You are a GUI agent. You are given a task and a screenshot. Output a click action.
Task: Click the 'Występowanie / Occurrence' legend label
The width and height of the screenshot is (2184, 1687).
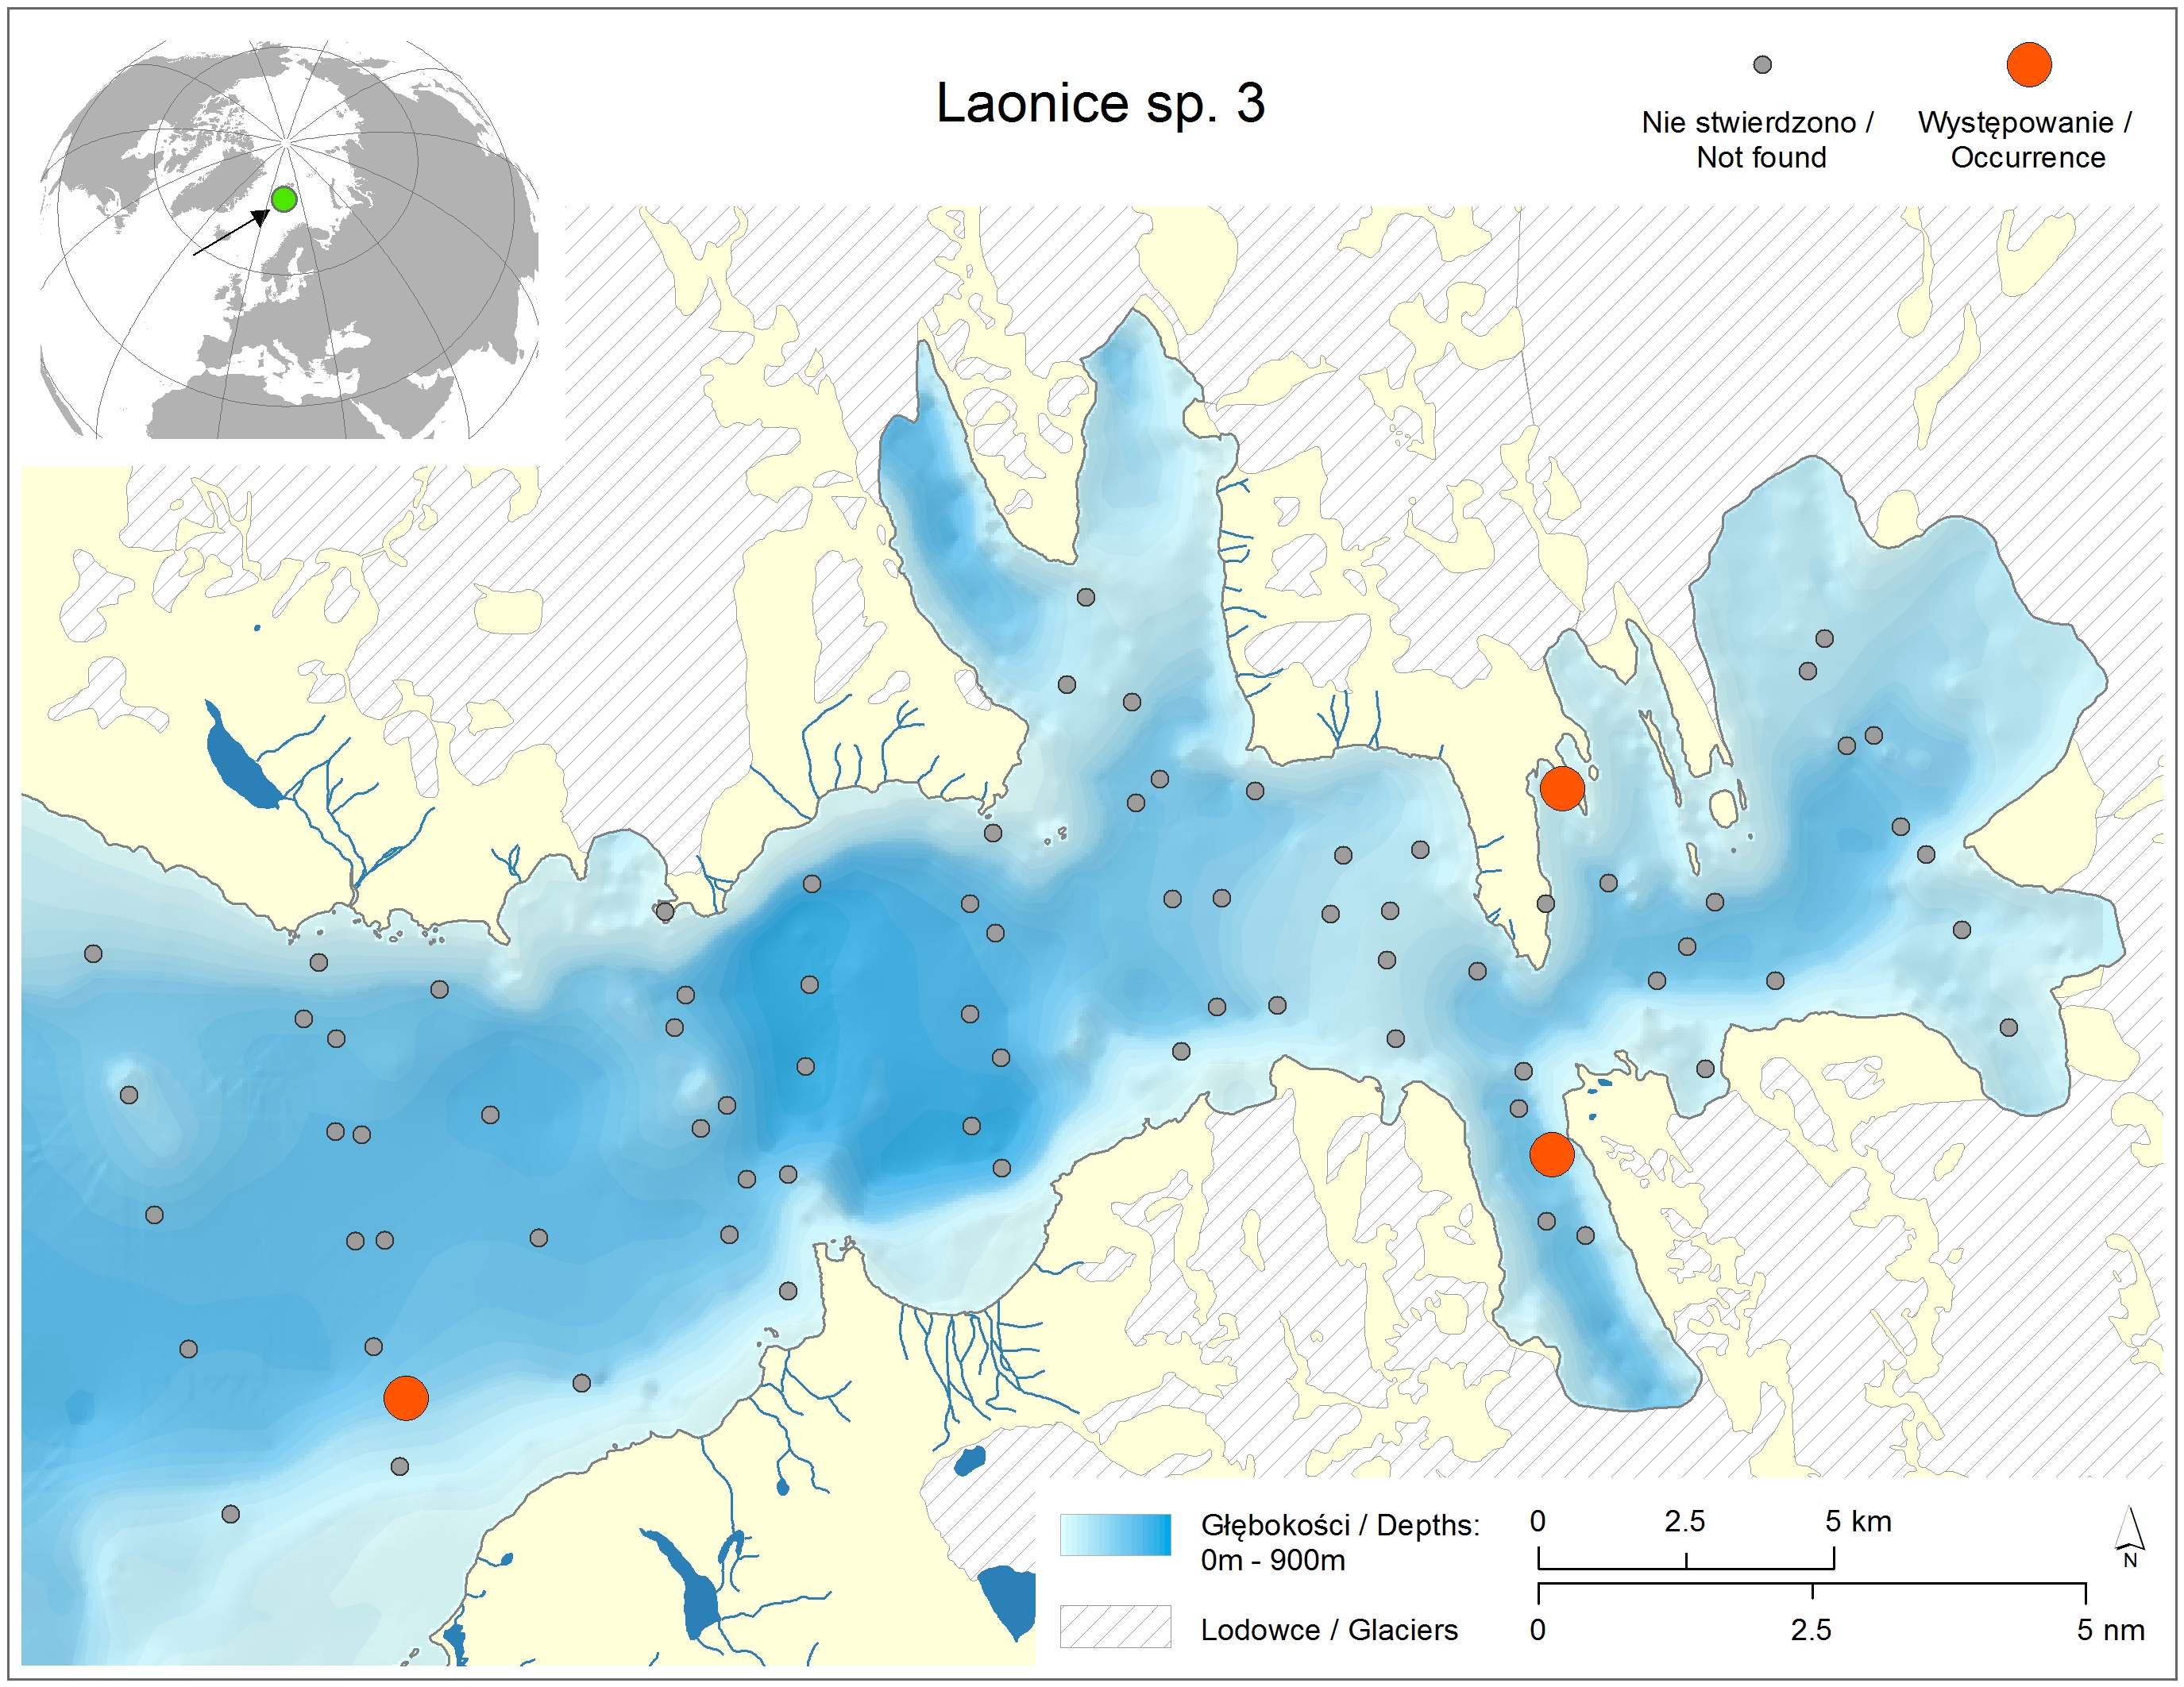2026,140
